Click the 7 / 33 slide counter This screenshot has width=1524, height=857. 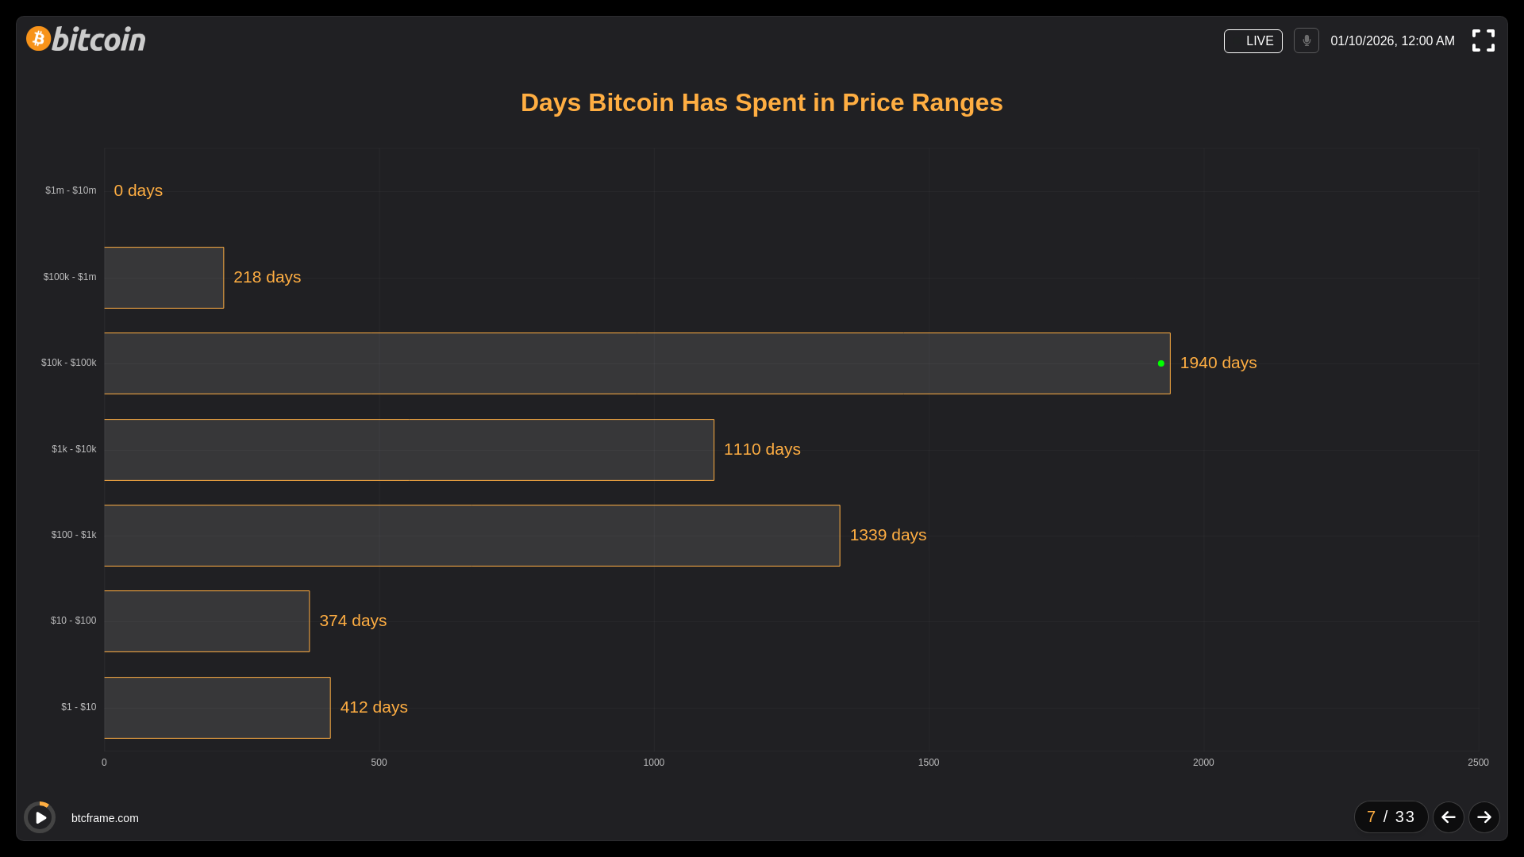pos(1390,817)
